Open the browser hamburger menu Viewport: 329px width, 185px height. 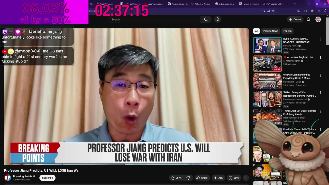pyautogui.click(x=325, y=11)
